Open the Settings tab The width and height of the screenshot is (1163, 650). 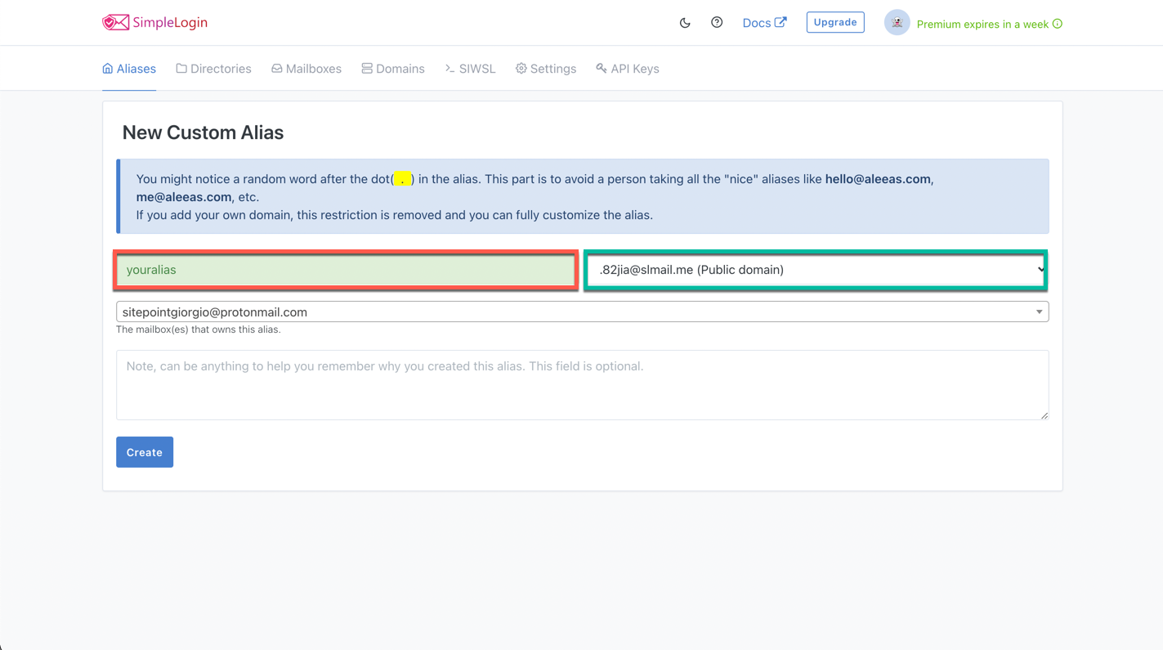coord(546,69)
